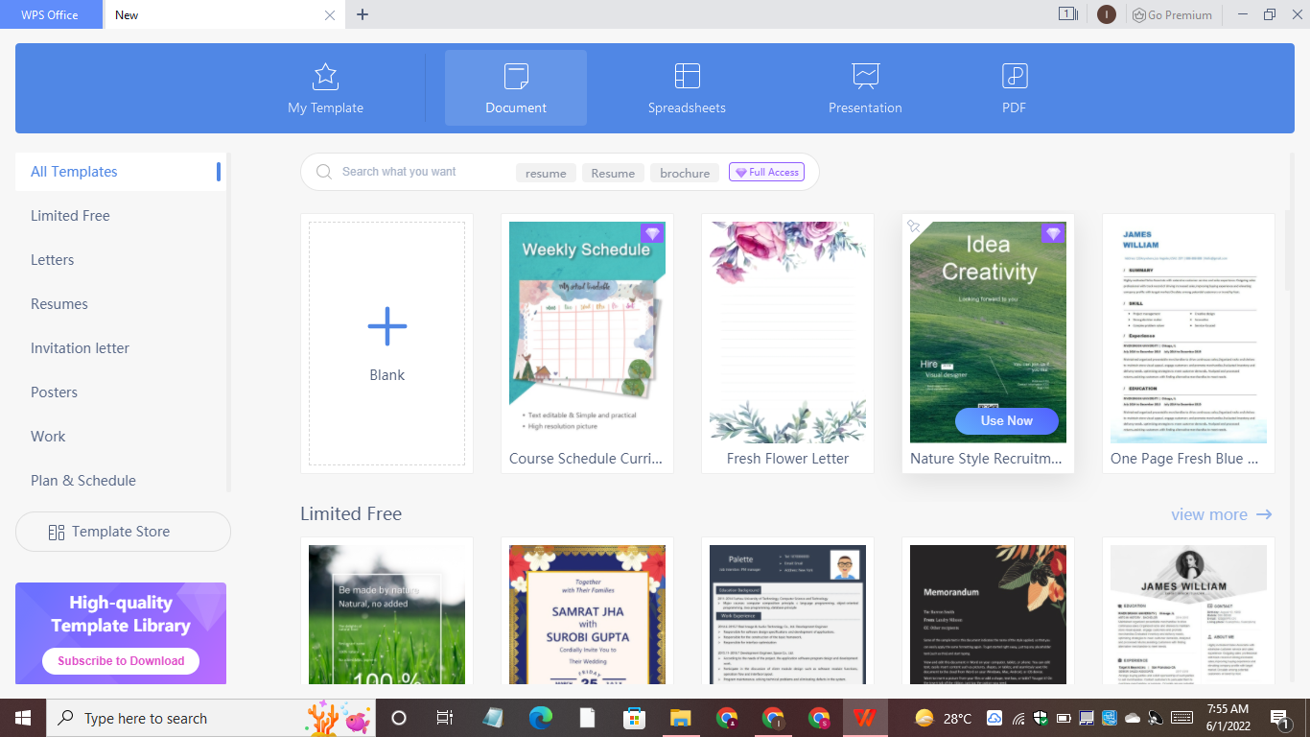Select the Blank document template
The width and height of the screenshot is (1310, 737).
386,343
